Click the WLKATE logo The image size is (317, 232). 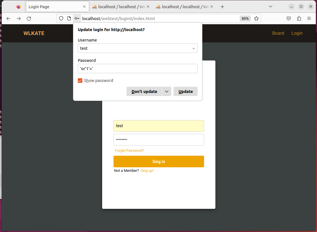coord(34,33)
